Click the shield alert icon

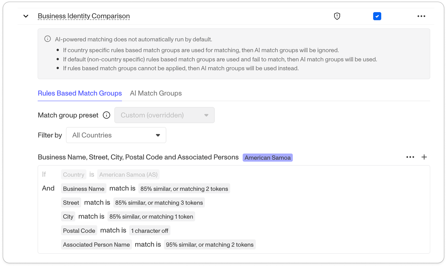(x=337, y=16)
